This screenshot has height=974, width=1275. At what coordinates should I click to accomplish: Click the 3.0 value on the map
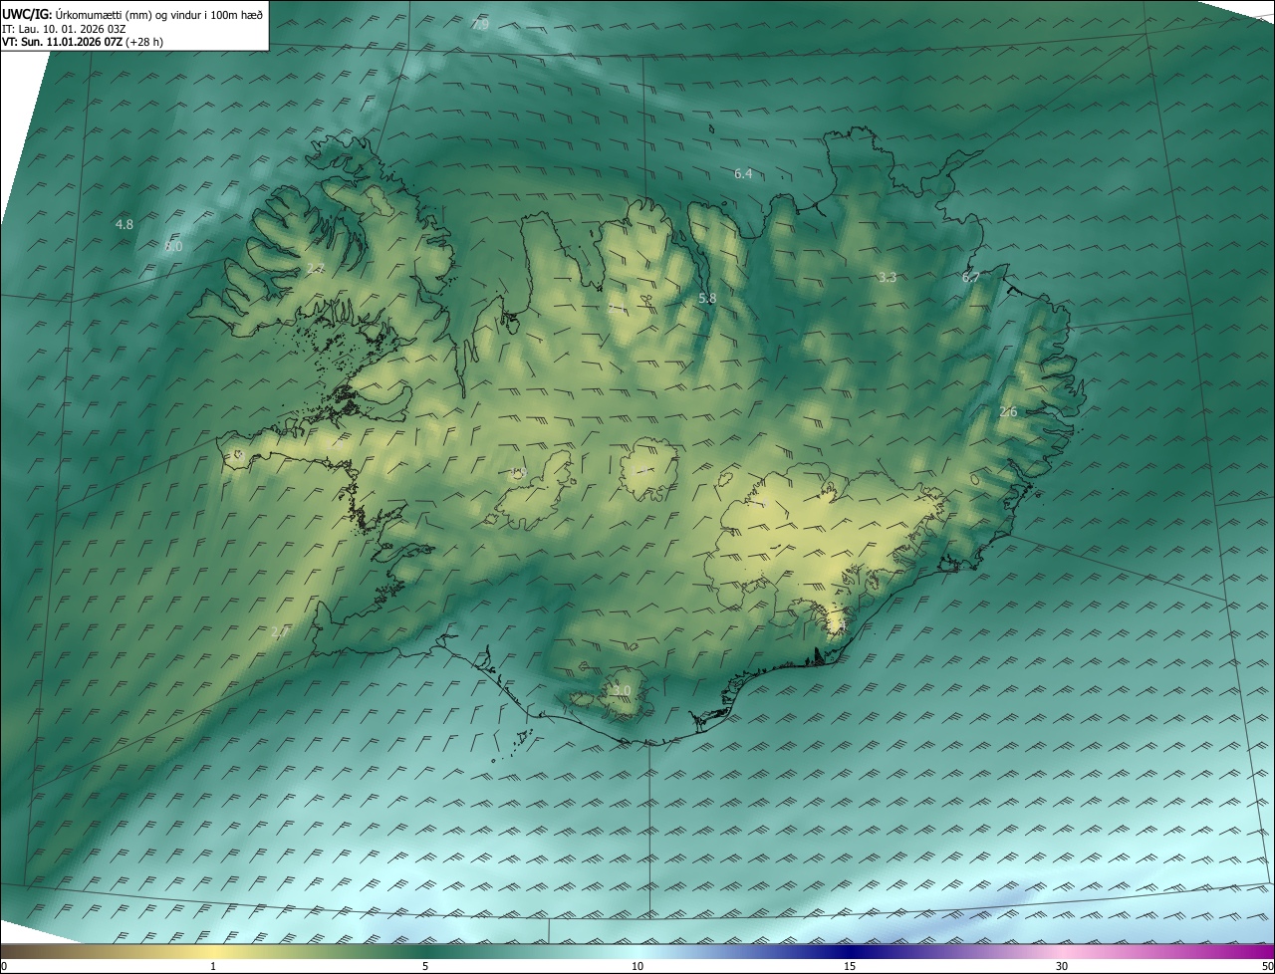(622, 691)
